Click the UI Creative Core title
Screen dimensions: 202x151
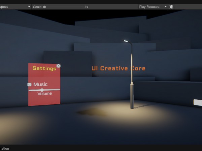[x=119, y=68]
